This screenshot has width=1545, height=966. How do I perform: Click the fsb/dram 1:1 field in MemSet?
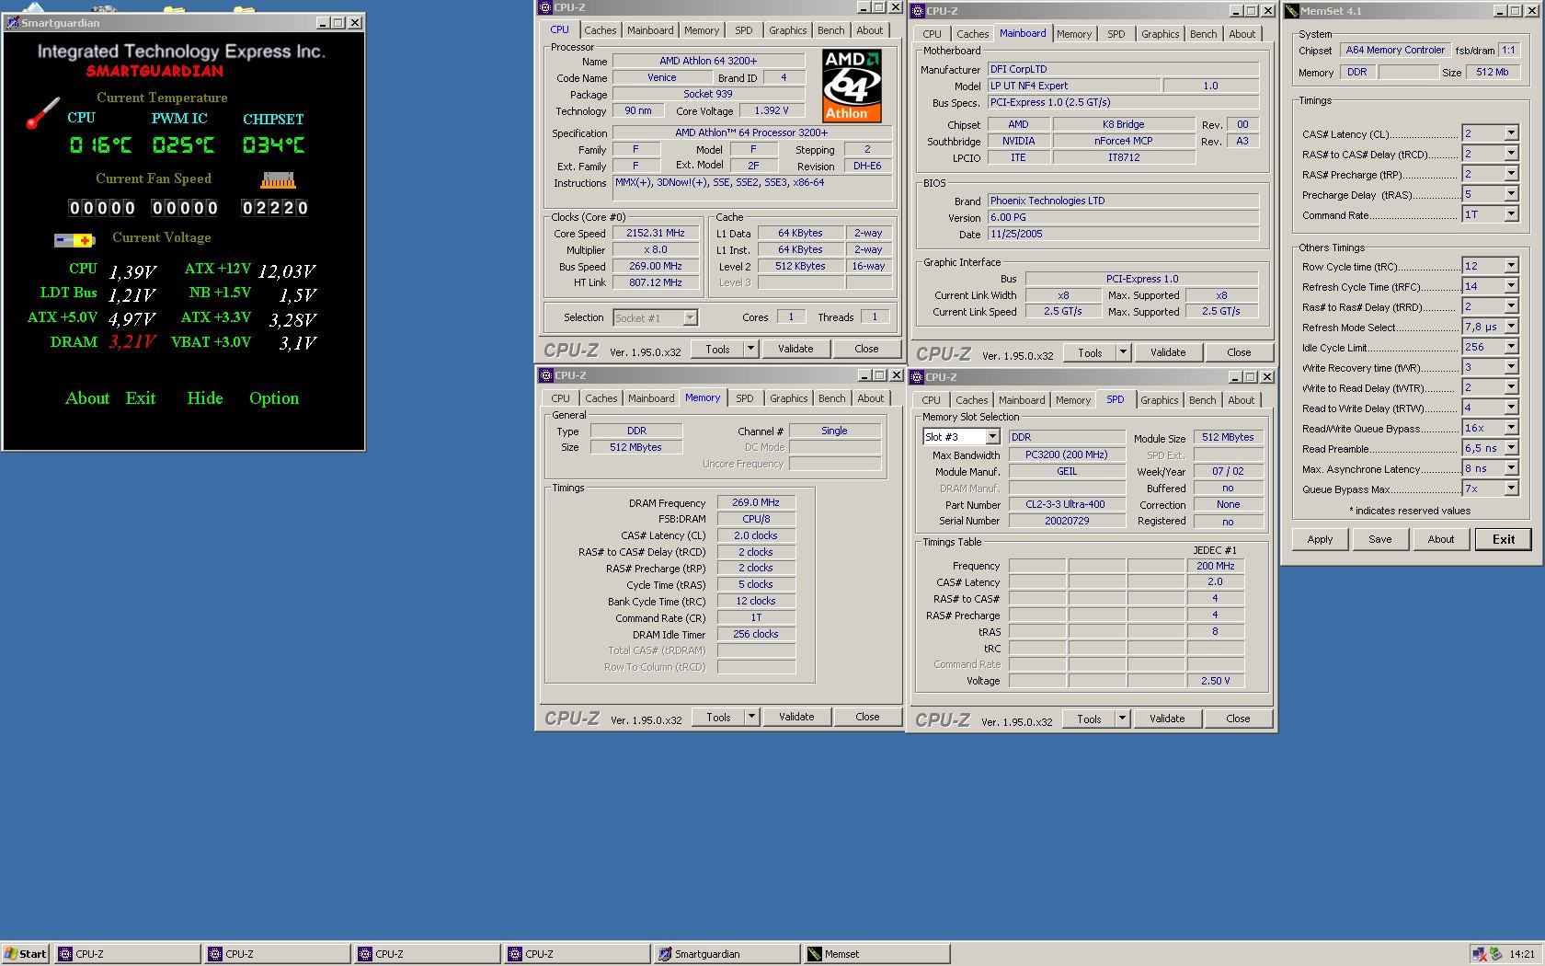pos(1508,50)
